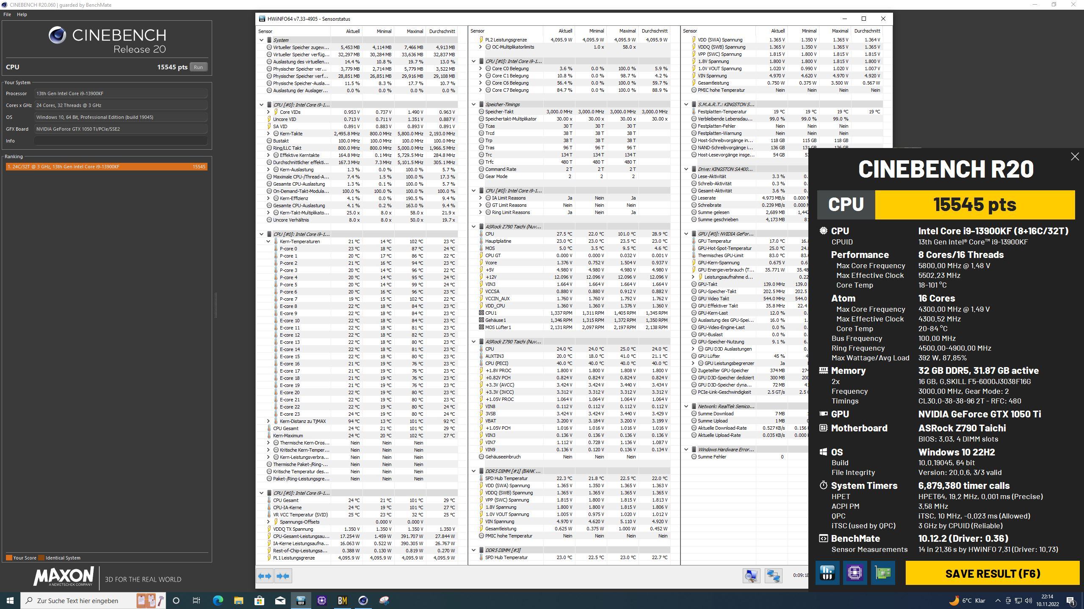This screenshot has width=1084, height=609.
Task: Open Microsoft Store from the taskbar
Action: coord(259,601)
